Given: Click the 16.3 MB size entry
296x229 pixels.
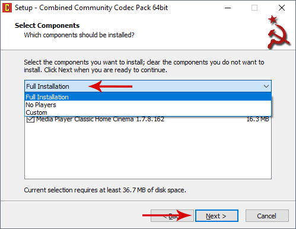Looking at the screenshot, I should [257, 119].
